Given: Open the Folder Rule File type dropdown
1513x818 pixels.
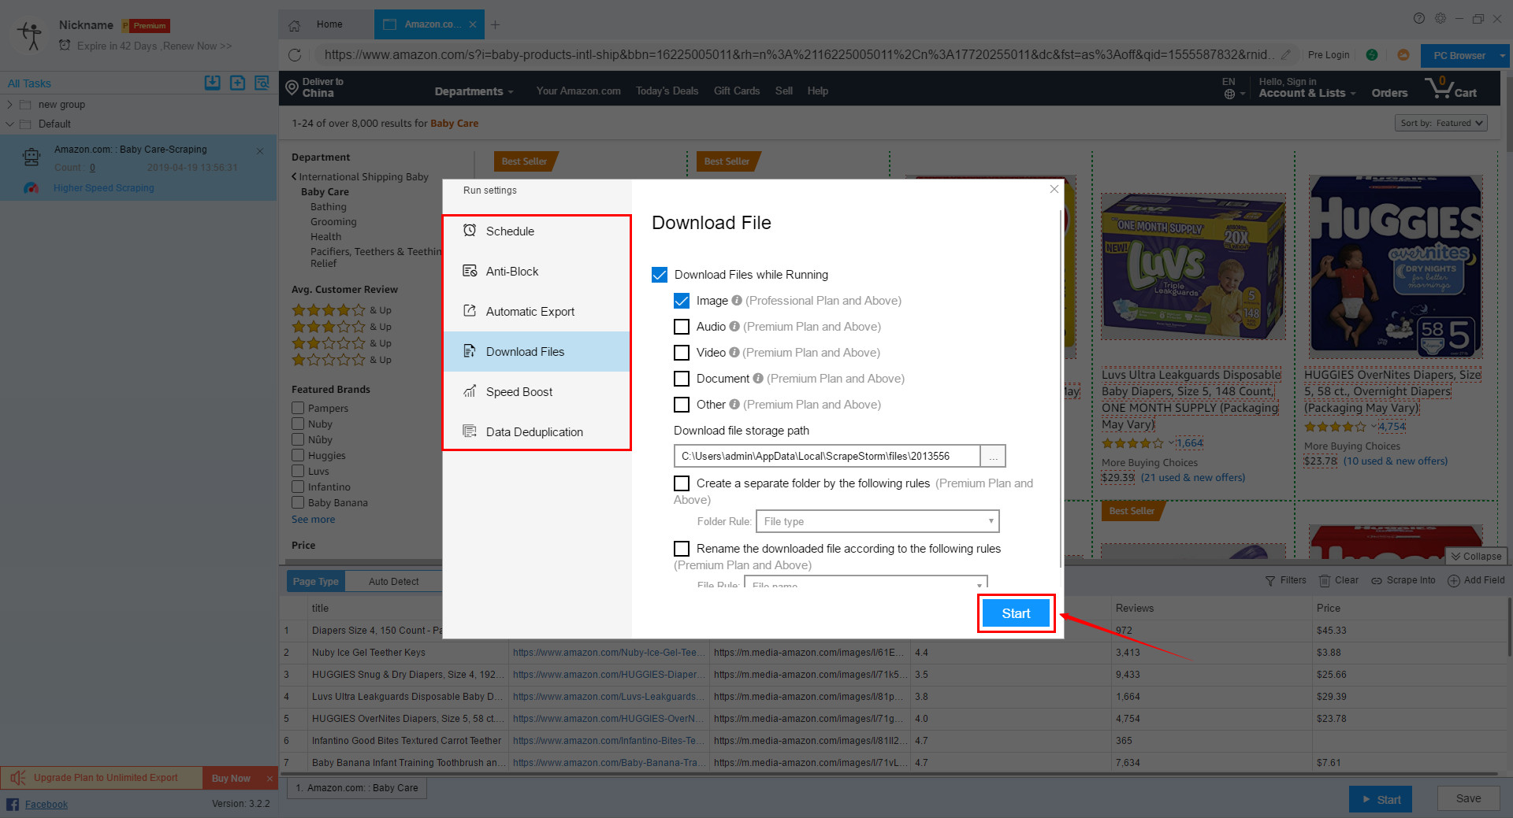Looking at the screenshot, I should pos(877,521).
